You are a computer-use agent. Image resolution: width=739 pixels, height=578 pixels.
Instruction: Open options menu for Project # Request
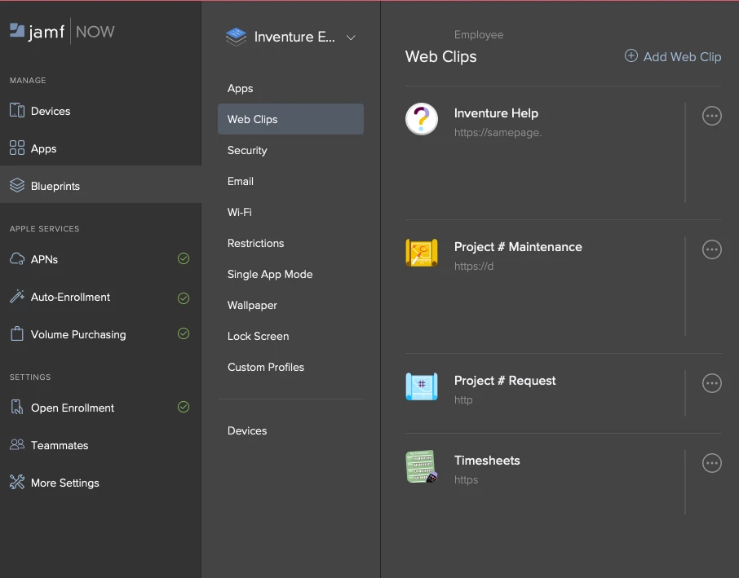(x=711, y=383)
